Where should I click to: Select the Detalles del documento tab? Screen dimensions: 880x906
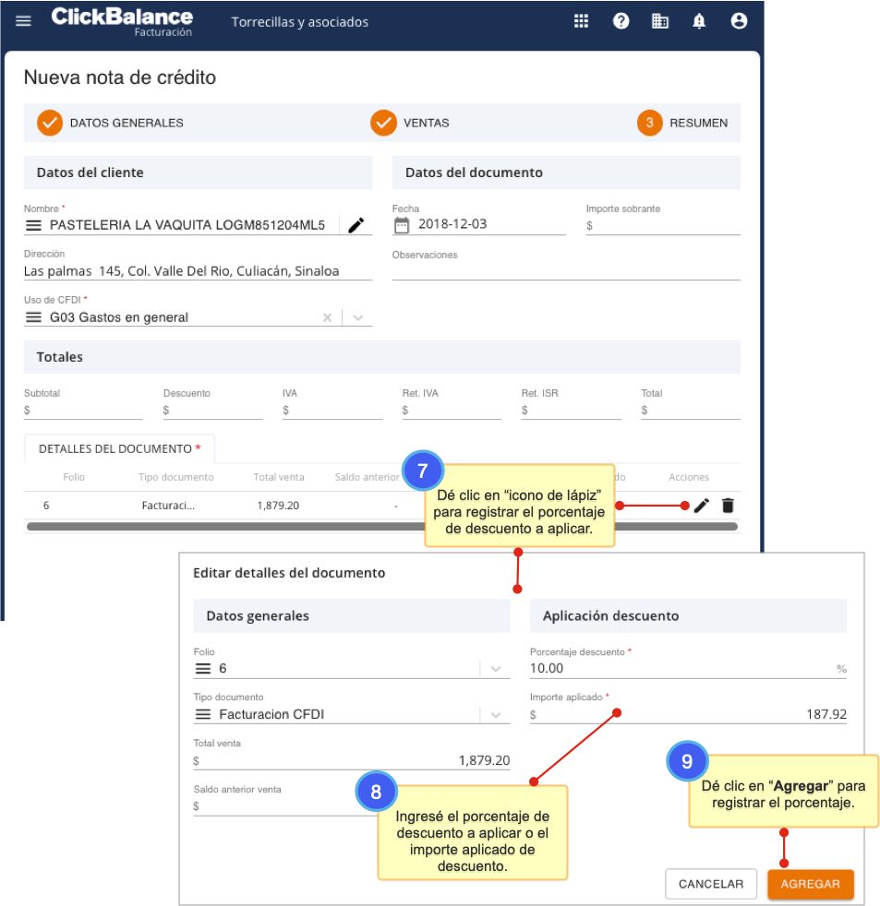pos(119,448)
